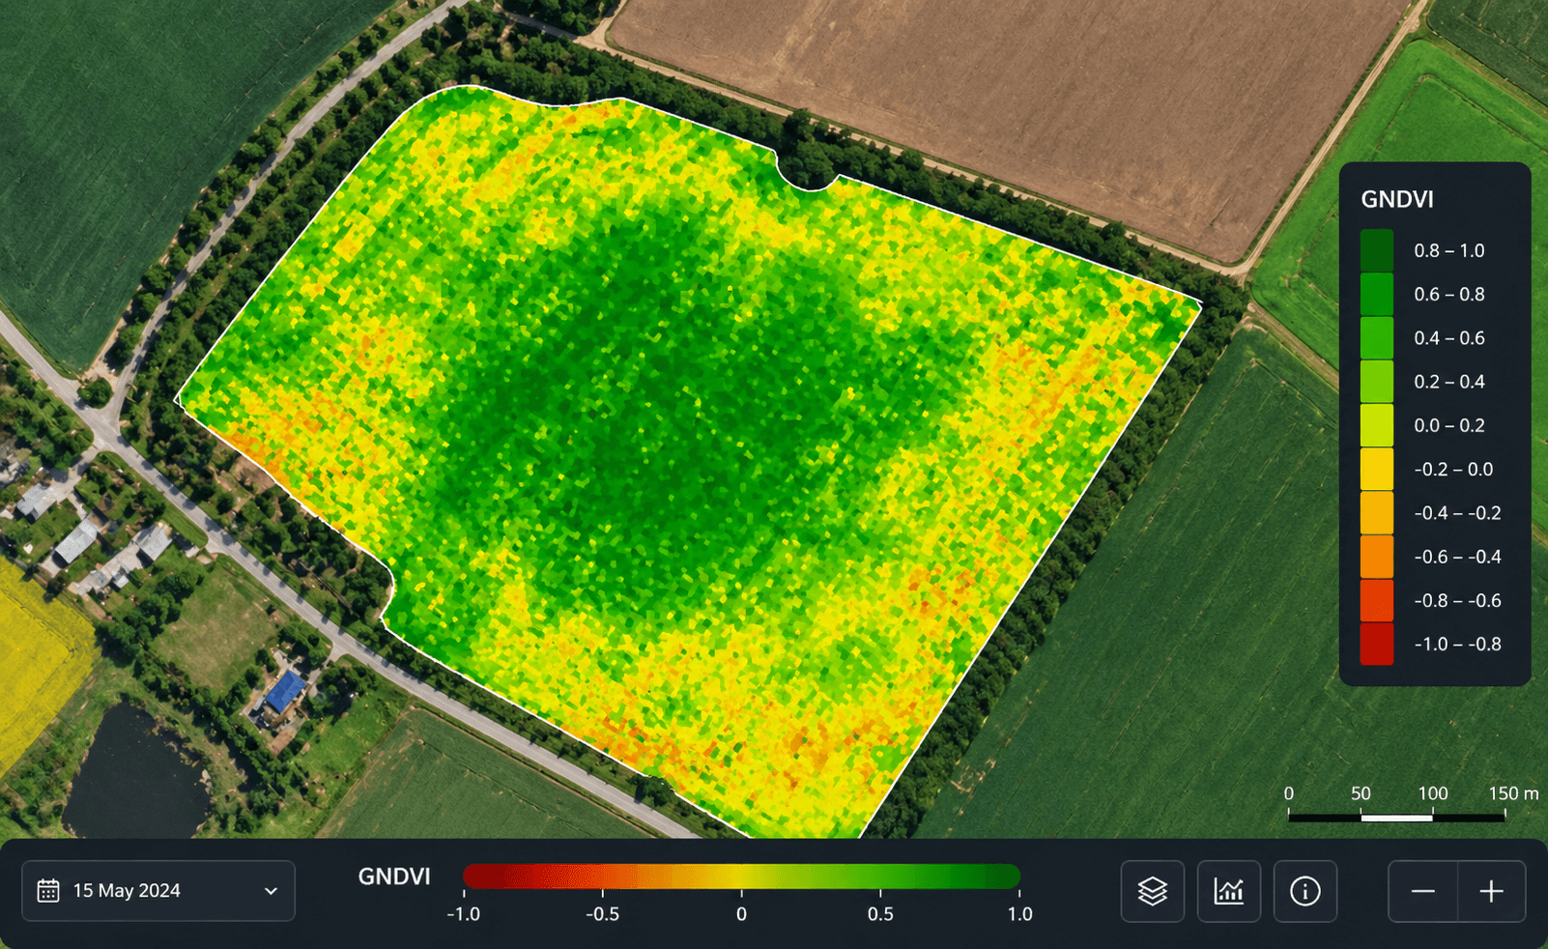Click the -1.0 – -0.8 red swatch
The image size is (1548, 949).
pyautogui.click(x=1376, y=644)
